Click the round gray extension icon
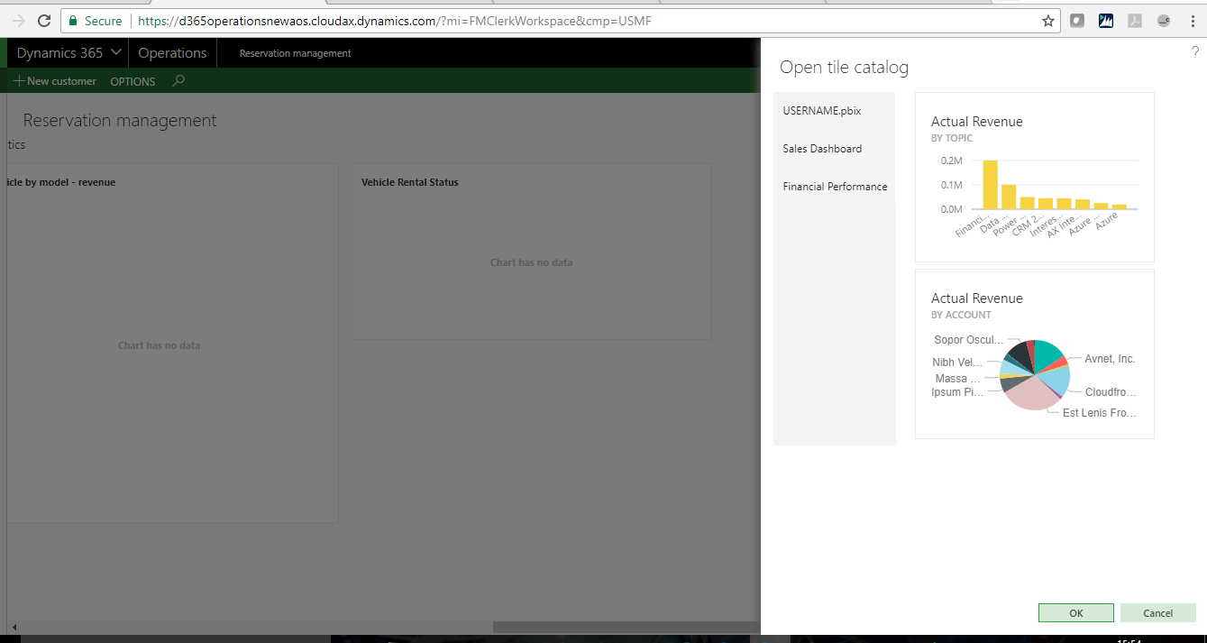This screenshot has height=643, width=1207. [1164, 21]
